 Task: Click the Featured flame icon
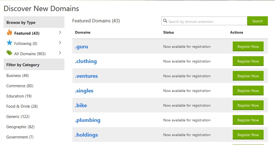(10, 33)
